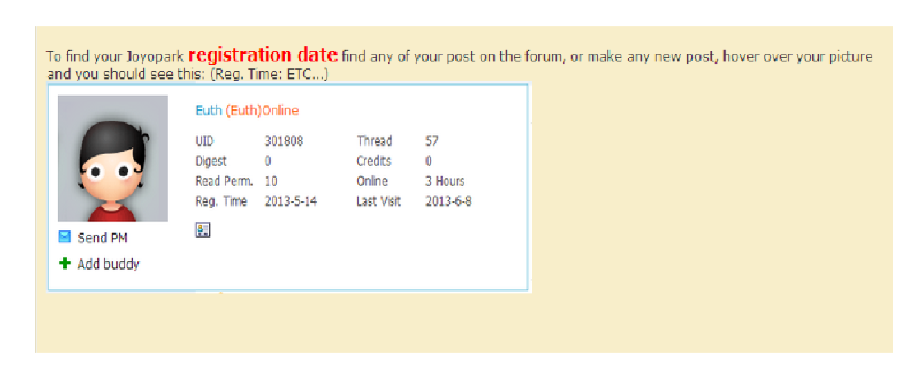Click the UID label
This screenshot has width=918, height=379.
coord(205,141)
